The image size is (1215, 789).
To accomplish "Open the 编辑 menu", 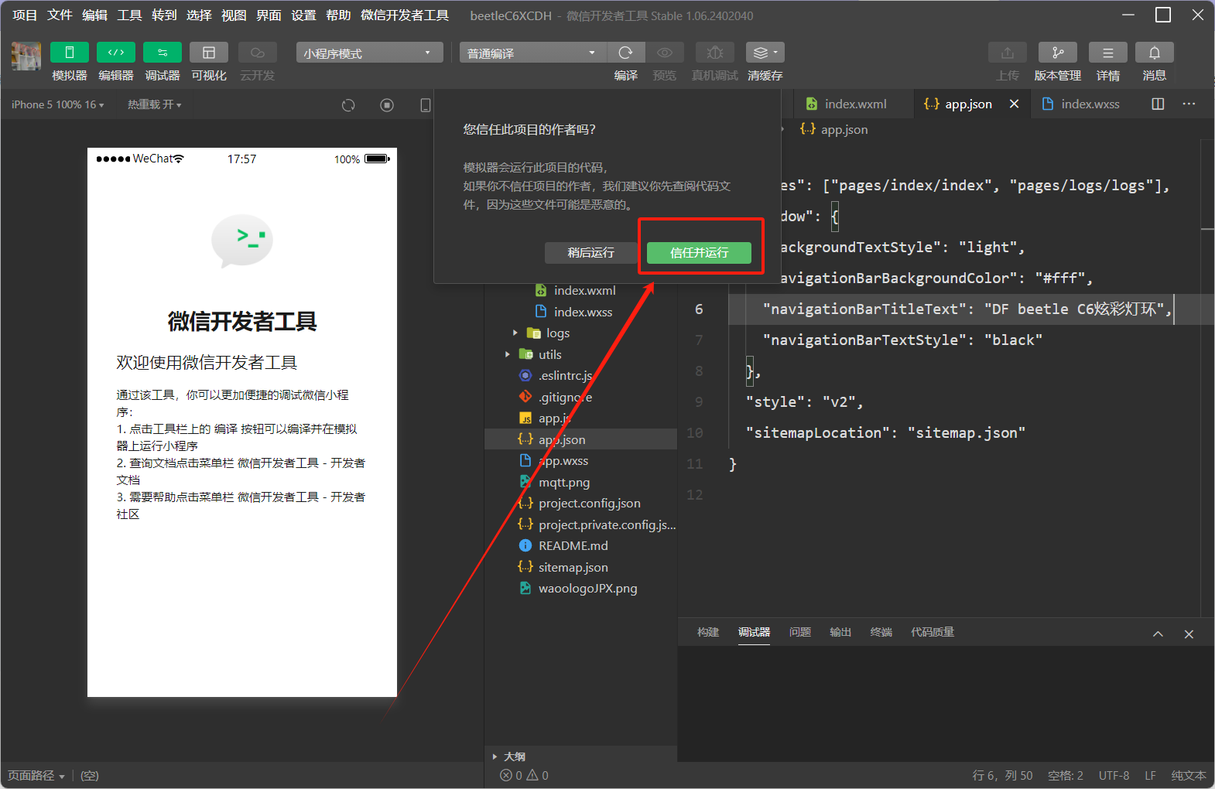I will [94, 15].
